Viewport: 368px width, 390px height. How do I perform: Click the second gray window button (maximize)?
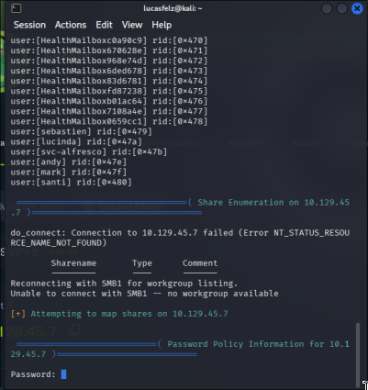[341, 8]
